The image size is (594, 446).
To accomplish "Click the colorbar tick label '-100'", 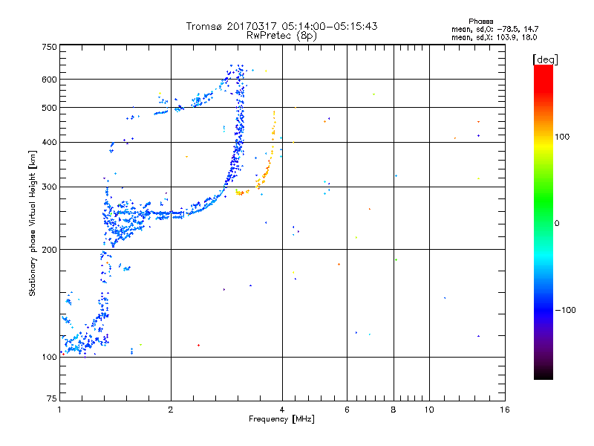I will click(565, 310).
